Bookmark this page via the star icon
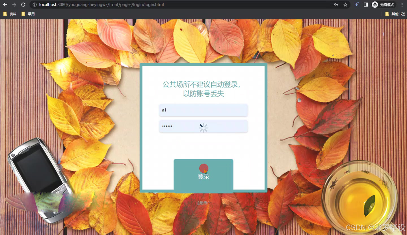407x235 pixels. click(345, 5)
